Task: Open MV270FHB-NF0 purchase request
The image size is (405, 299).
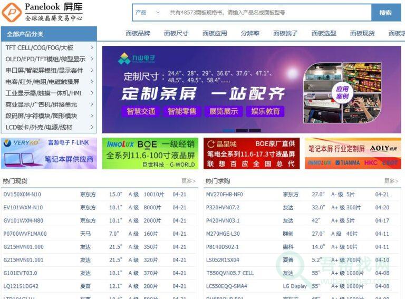Action: 224,195
